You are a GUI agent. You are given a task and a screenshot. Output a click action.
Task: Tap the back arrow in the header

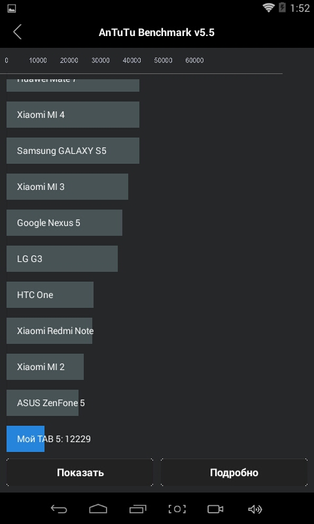coord(18,32)
